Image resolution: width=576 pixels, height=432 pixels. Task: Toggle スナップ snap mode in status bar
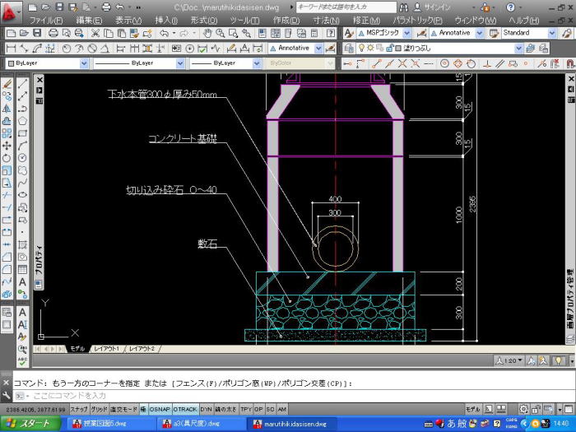(x=79, y=409)
